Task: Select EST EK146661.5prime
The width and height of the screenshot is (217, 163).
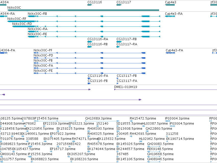Action: point(35,134)
